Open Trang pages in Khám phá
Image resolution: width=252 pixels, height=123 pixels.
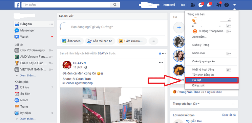(24, 107)
